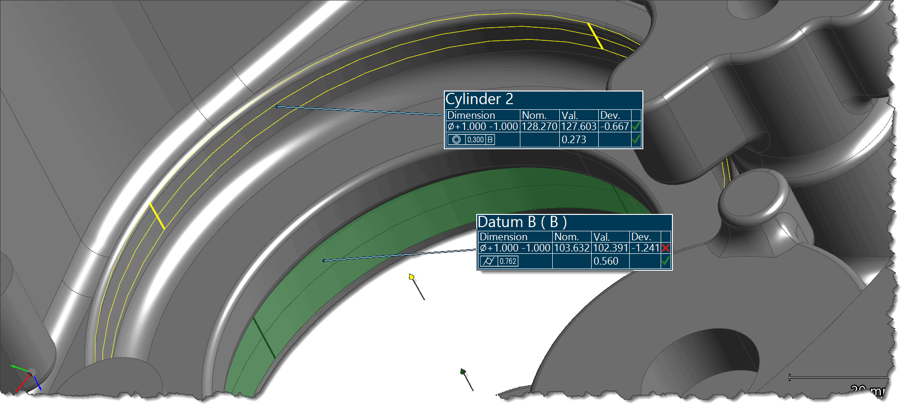Click diameter tolerance cell in Datum B table
This screenshot has width=907, height=411.
coord(515,248)
